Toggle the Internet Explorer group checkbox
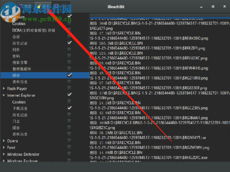This screenshot has height=172, width=230. click(x=69, y=95)
